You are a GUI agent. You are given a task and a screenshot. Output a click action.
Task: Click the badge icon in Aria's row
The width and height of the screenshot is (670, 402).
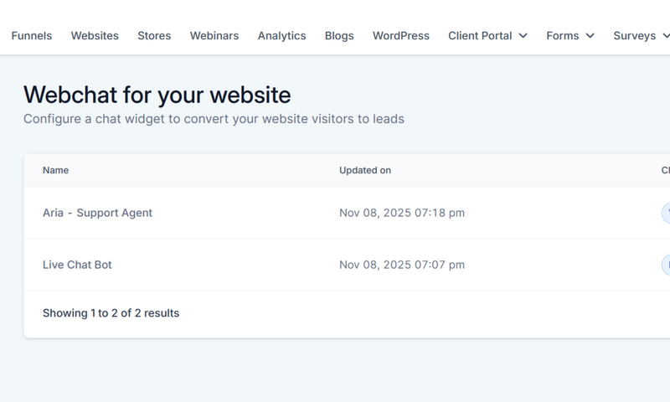666,213
